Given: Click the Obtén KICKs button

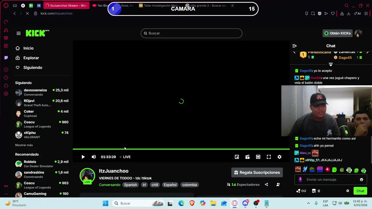Looking at the screenshot, I should [x=337, y=33].
